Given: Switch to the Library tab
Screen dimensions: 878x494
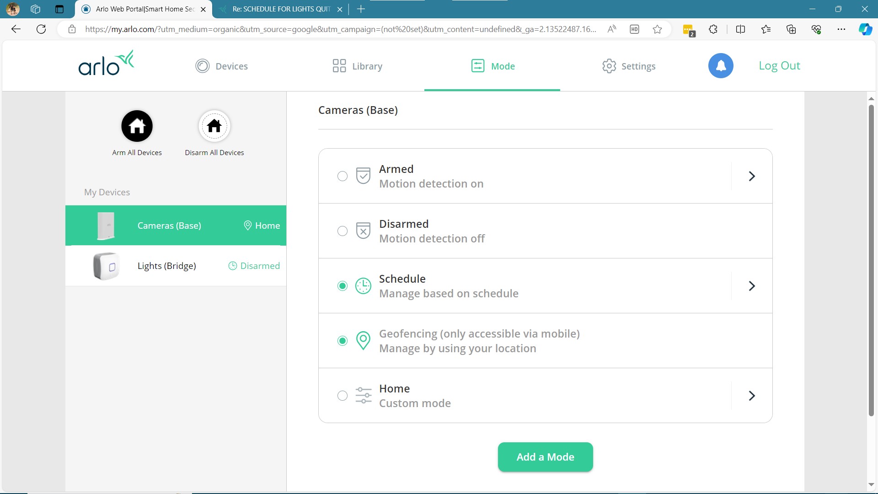Looking at the screenshot, I should (358, 66).
